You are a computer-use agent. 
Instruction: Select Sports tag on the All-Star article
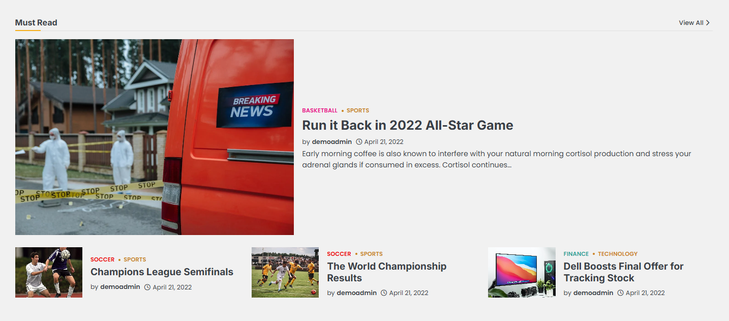click(358, 110)
